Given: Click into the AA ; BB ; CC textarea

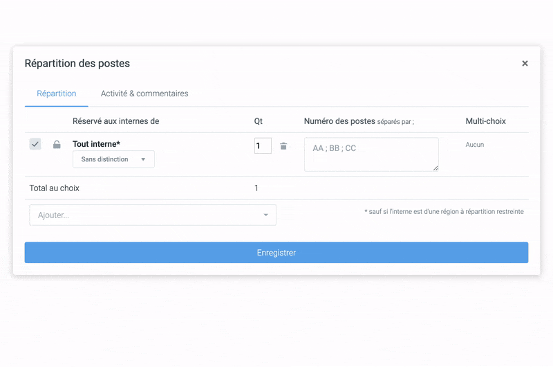Looking at the screenshot, I should [371, 154].
